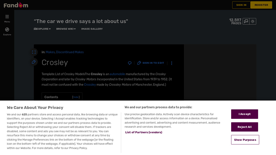Expand the Explore dropdown
The width and height of the screenshot is (276, 155).
click(x=42, y=29)
